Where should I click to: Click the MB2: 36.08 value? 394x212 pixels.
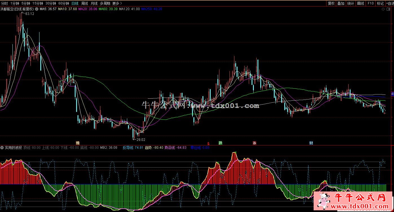click(109, 148)
